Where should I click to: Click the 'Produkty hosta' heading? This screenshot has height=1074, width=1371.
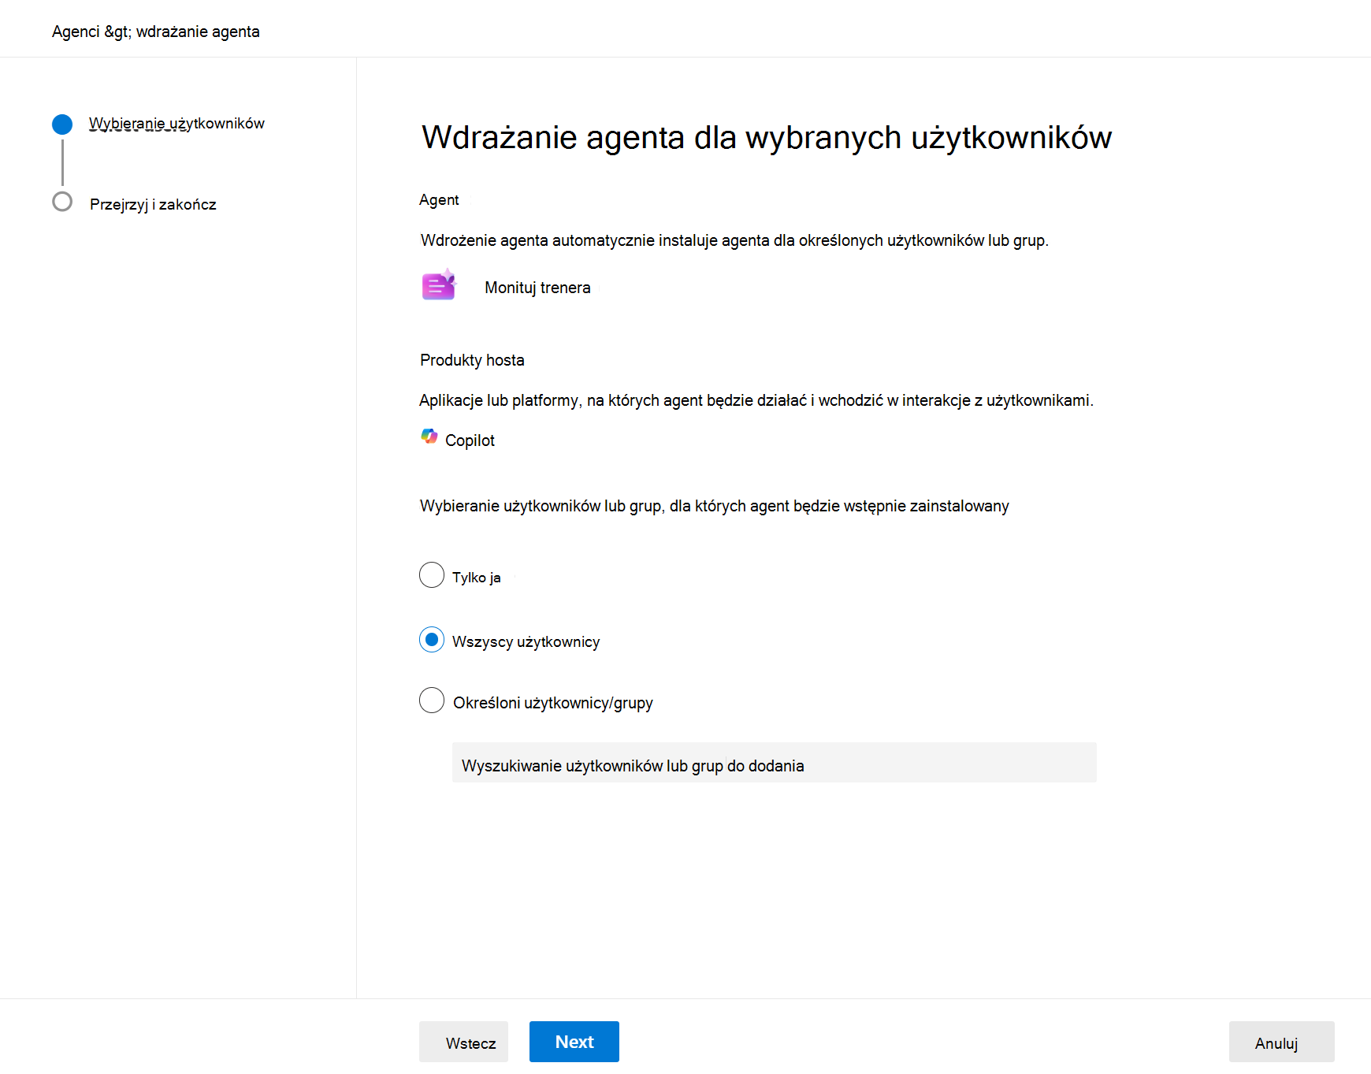point(472,360)
